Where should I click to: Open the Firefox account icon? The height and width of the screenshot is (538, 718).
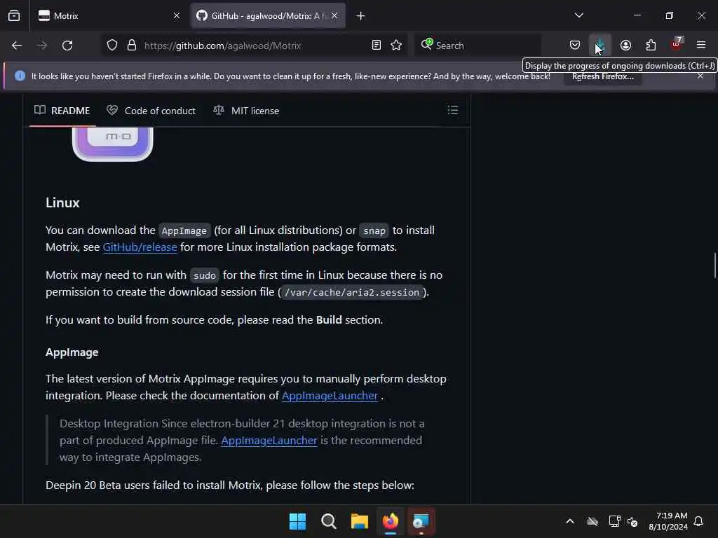626,46
